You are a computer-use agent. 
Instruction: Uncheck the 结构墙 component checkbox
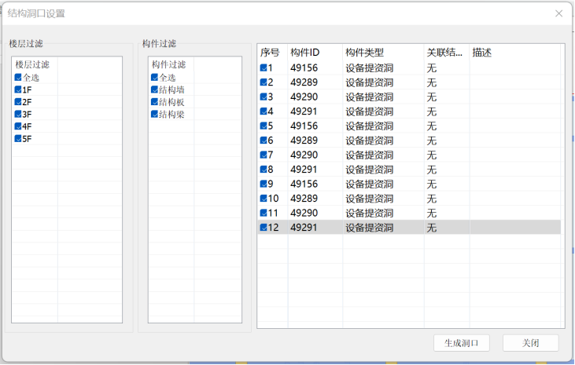click(154, 89)
